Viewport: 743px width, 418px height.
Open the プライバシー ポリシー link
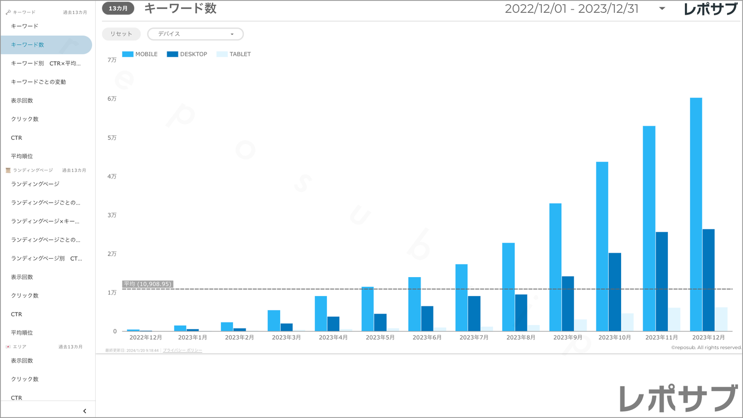pos(183,351)
